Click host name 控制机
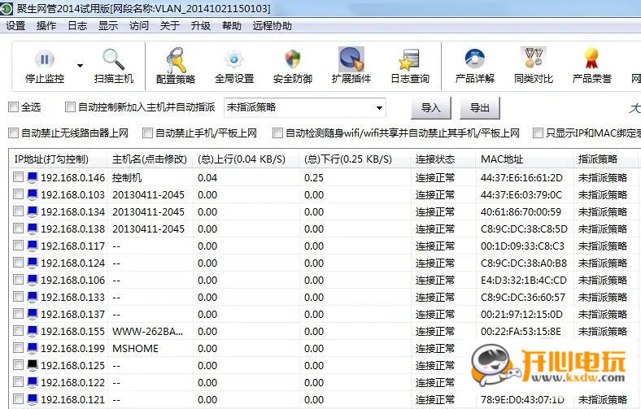Viewport: 641px width, 409px height. [x=127, y=178]
